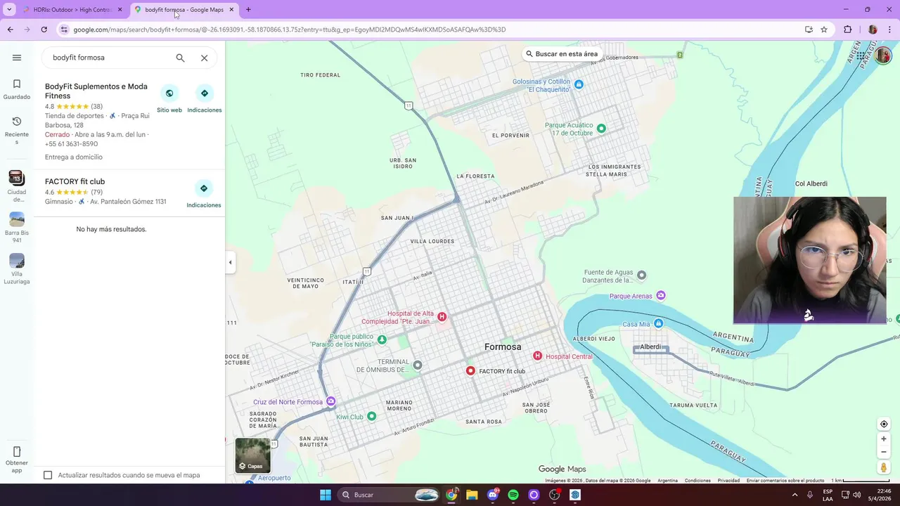
Task: Open the Barra Bis 941 recent shortcut
Action: point(17,228)
